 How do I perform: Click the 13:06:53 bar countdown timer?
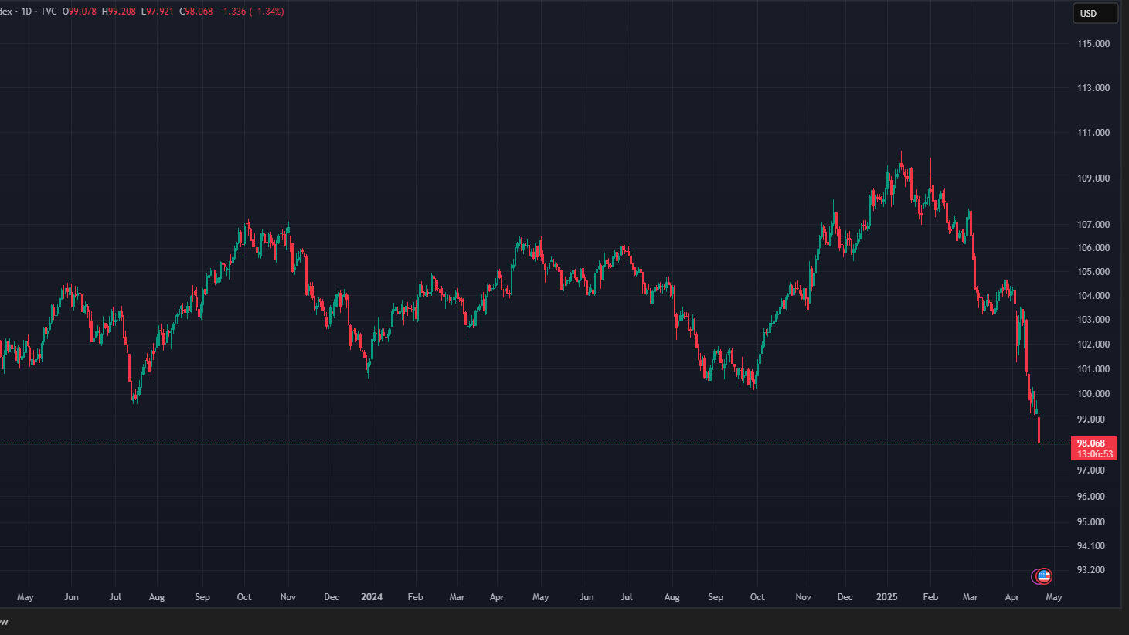click(1095, 454)
